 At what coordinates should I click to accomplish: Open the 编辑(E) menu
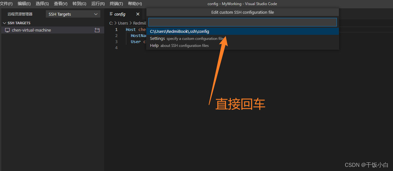click(x=24, y=4)
